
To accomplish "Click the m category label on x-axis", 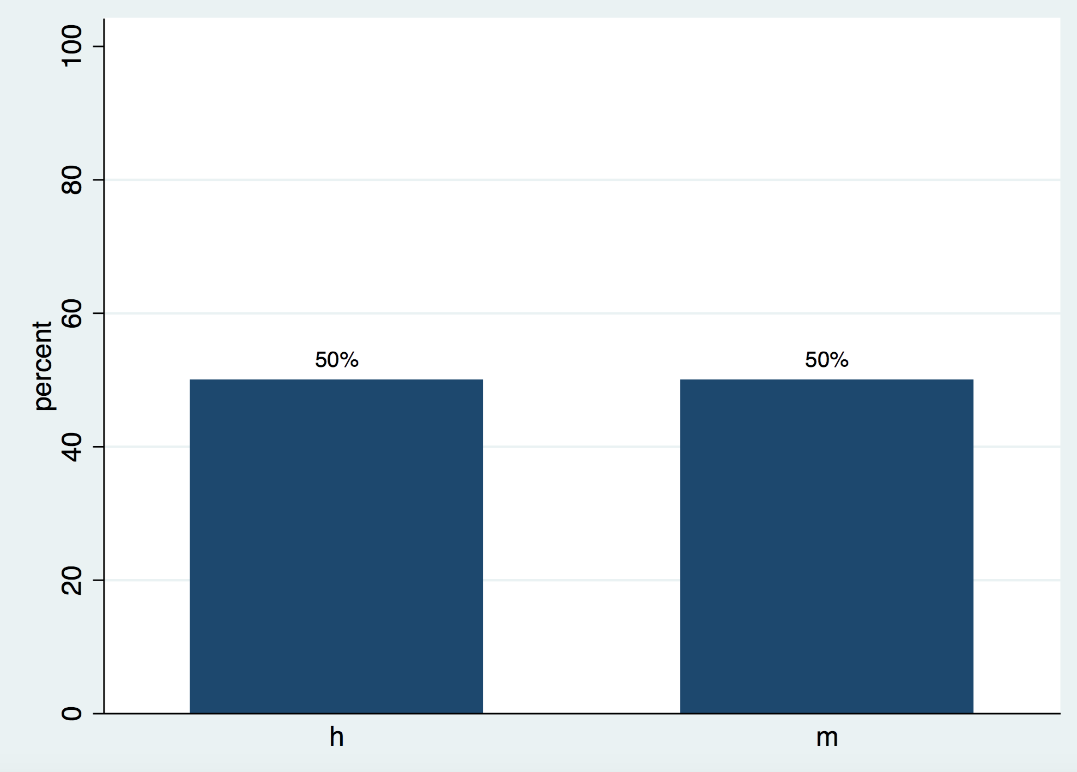I will (x=826, y=737).
